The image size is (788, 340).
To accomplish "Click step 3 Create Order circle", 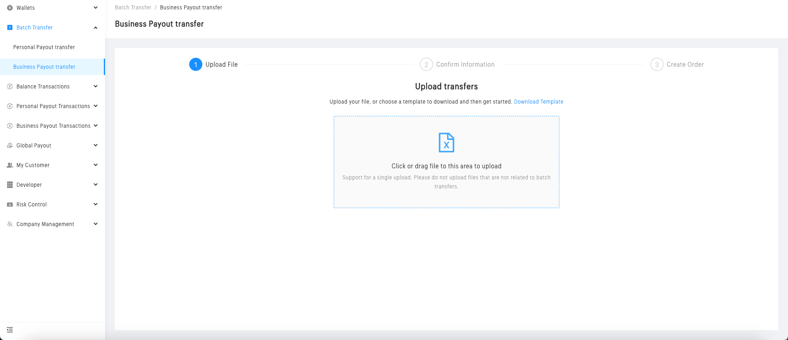I will (x=657, y=64).
